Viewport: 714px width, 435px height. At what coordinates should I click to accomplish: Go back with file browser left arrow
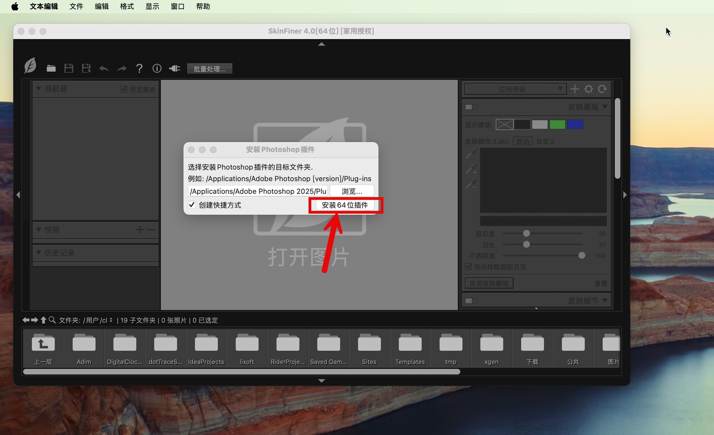(x=26, y=320)
